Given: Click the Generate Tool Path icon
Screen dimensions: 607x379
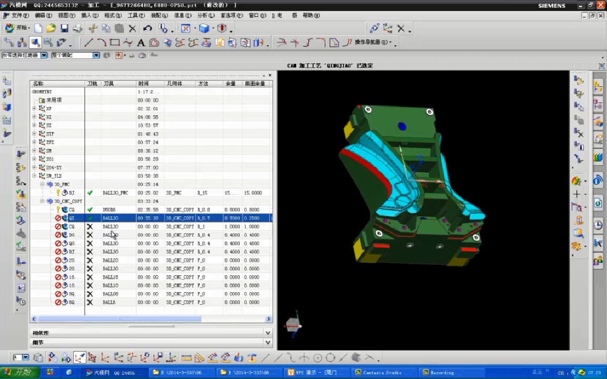Looking at the screenshot, I should coord(21,154).
